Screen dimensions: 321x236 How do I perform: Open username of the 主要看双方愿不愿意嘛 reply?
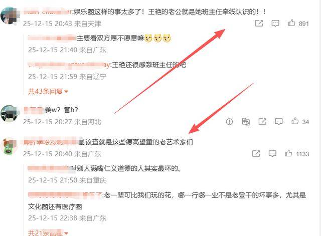(x=52, y=38)
